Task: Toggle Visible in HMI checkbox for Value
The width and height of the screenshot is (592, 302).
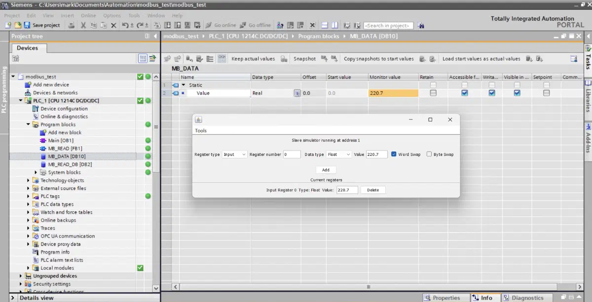Action: (517, 93)
